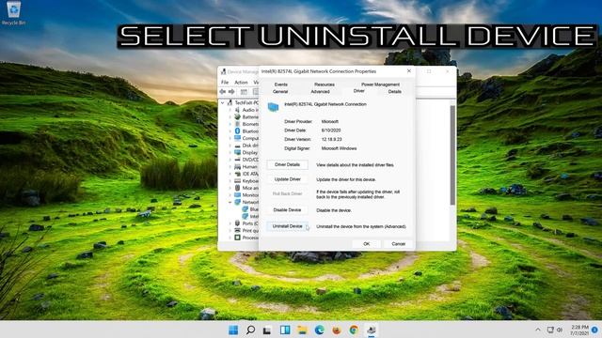Expand the Audio inputs category

(230, 110)
